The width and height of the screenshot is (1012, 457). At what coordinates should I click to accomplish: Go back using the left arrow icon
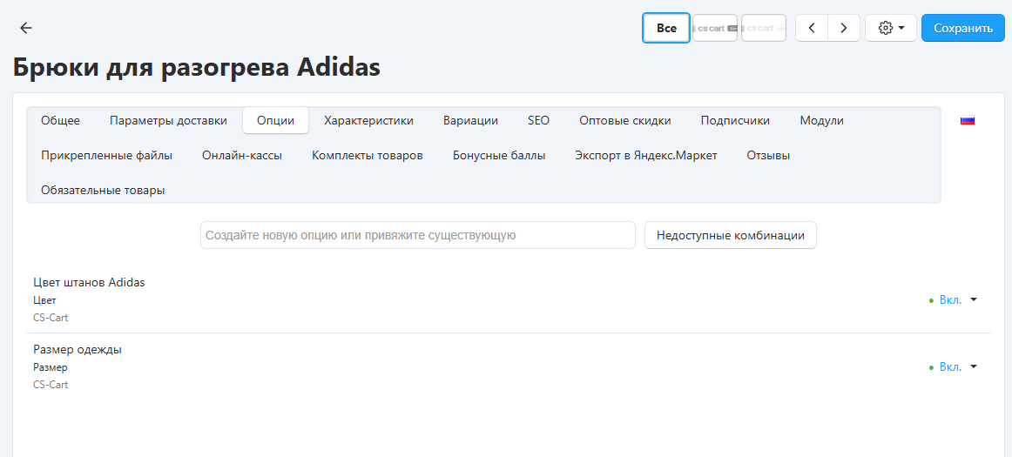[26, 28]
